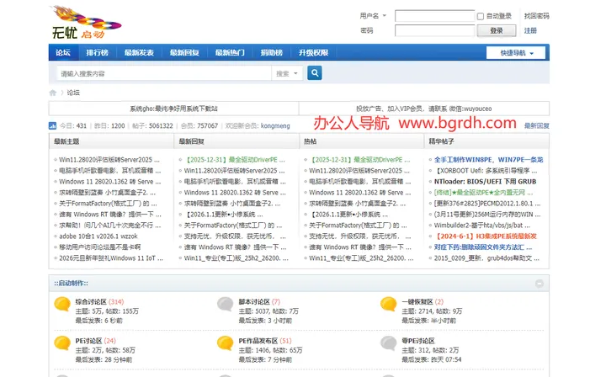The image size is (606, 377).
Task: Open thread 2026元旦新年贺礼Windows 11 IoT
Action: [111, 258]
